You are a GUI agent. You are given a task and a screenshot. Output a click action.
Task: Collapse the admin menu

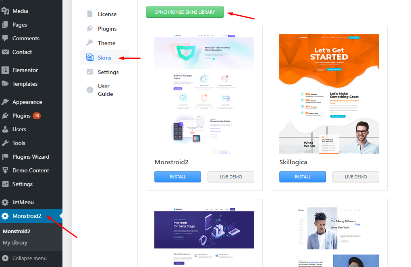pyautogui.click(x=25, y=258)
